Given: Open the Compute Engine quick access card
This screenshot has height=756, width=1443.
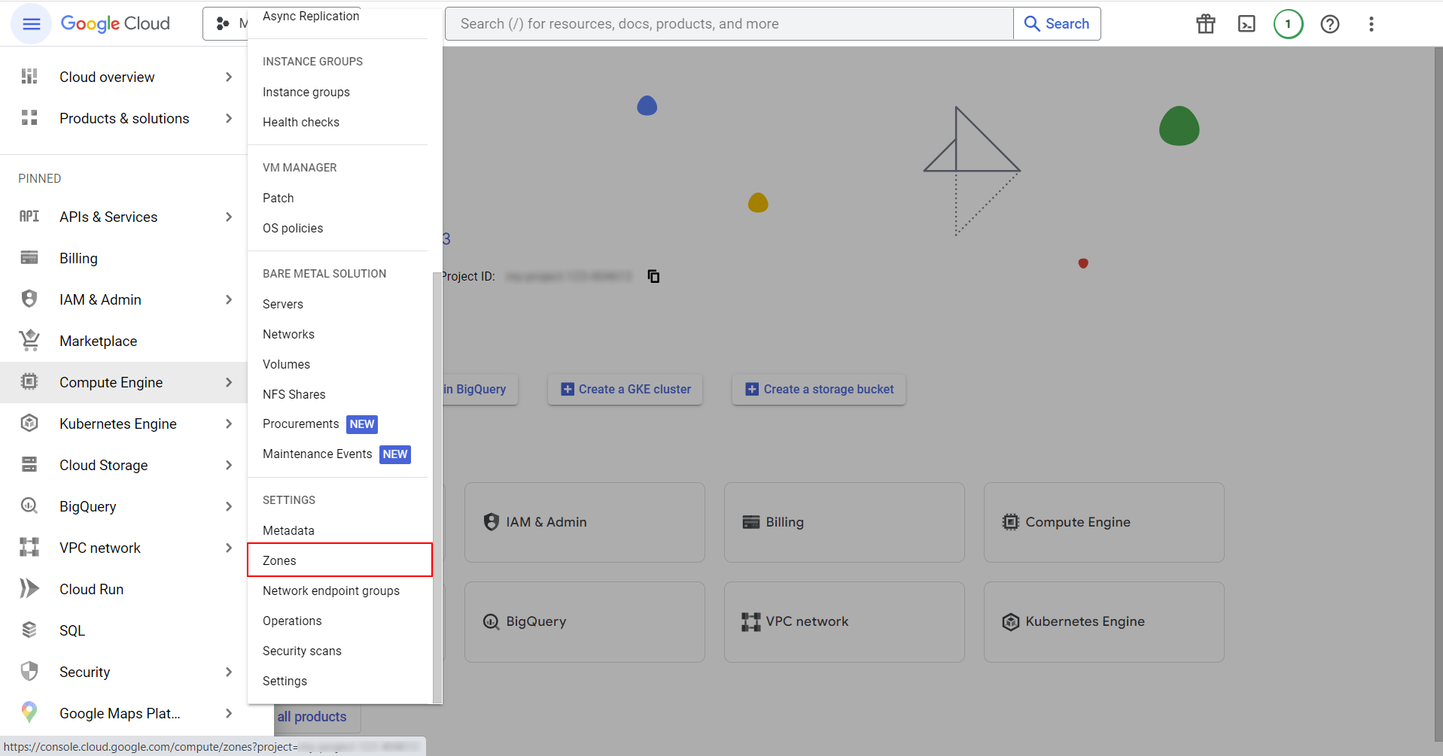Looking at the screenshot, I should click(1104, 522).
